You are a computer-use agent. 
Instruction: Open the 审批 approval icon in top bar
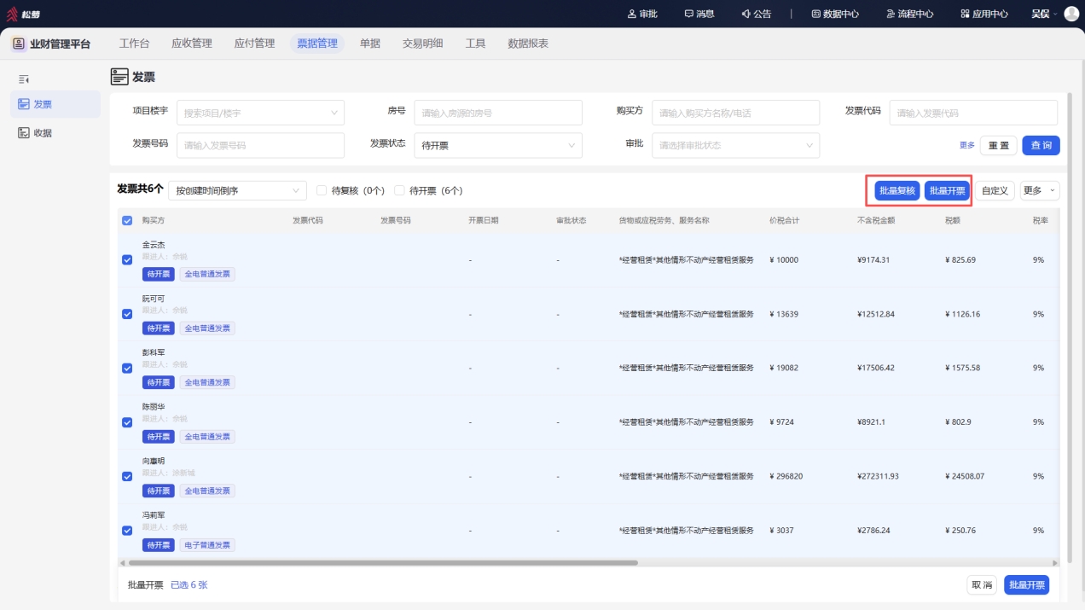pyautogui.click(x=632, y=14)
